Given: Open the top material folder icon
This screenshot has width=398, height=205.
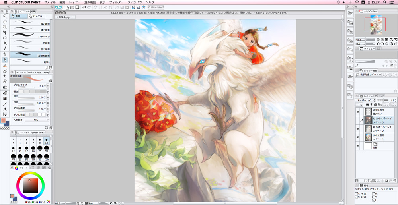Looking at the screenshot, I should (350, 13).
